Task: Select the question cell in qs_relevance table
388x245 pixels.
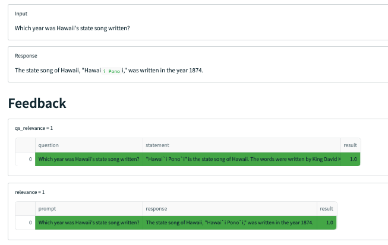Action: click(x=89, y=159)
